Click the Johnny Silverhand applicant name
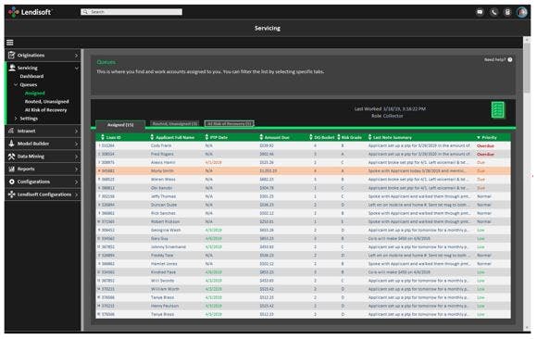 pos(169,246)
